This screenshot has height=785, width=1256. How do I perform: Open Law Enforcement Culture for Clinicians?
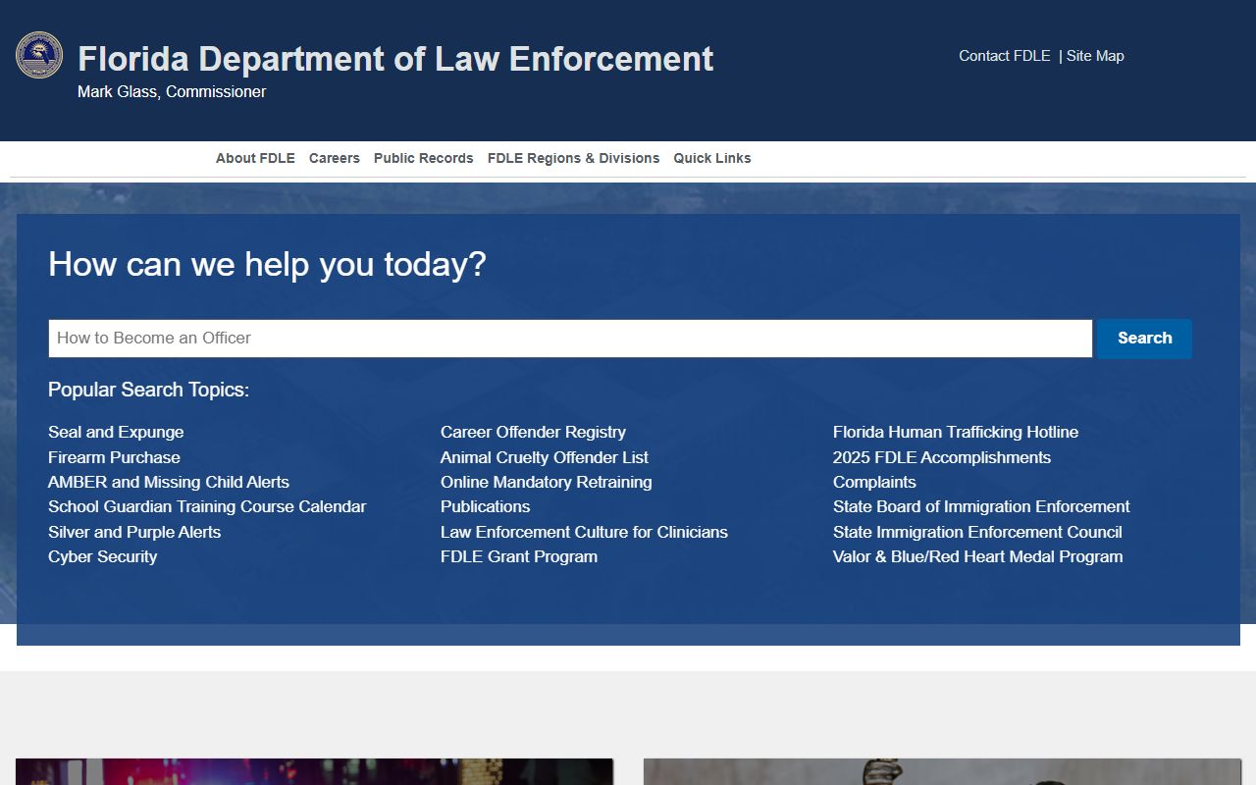point(584,532)
